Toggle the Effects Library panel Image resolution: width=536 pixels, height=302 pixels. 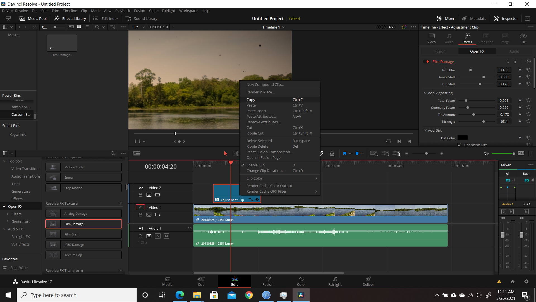pos(70,18)
